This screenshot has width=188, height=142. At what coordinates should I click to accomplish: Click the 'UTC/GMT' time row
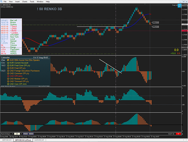(11, 35)
